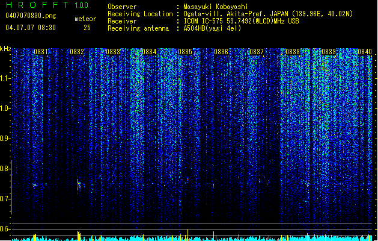Select the 0840 time marker
This screenshot has width=378, height=241.
365,52
